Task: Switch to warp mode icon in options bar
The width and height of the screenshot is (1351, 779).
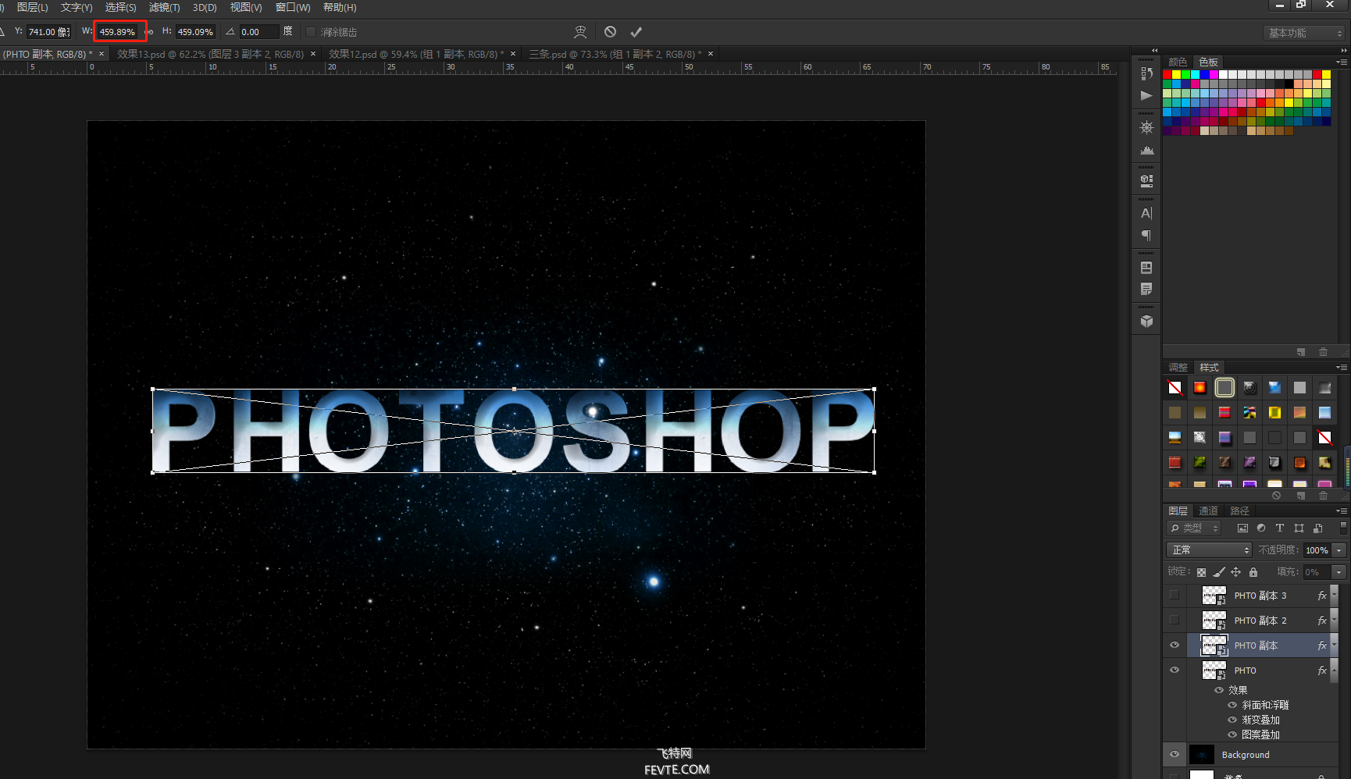Action: (x=580, y=32)
